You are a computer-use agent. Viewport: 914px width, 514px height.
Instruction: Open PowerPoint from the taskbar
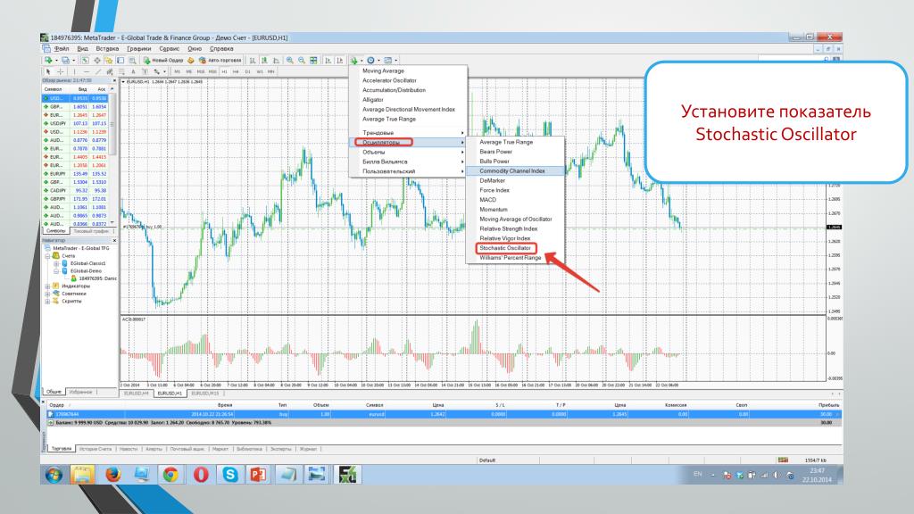point(258,475)
